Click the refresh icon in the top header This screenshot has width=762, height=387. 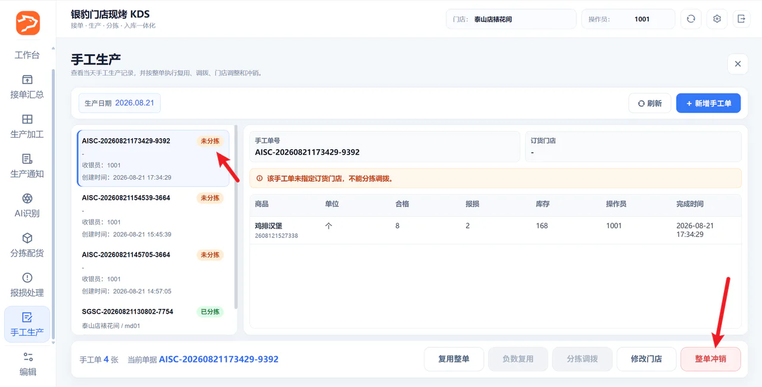[691, 19]
